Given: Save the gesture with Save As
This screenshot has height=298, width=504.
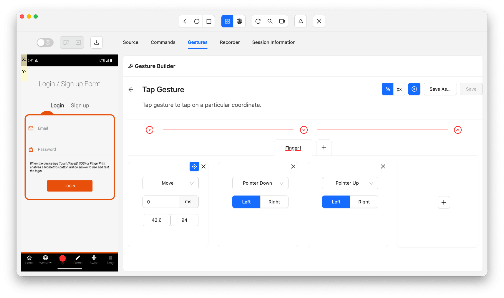Looking at the screenshot, I should [x=440, y=89].
